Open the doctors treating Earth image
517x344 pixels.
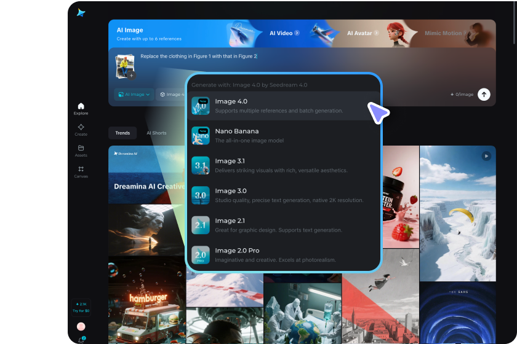coord(302,313)
